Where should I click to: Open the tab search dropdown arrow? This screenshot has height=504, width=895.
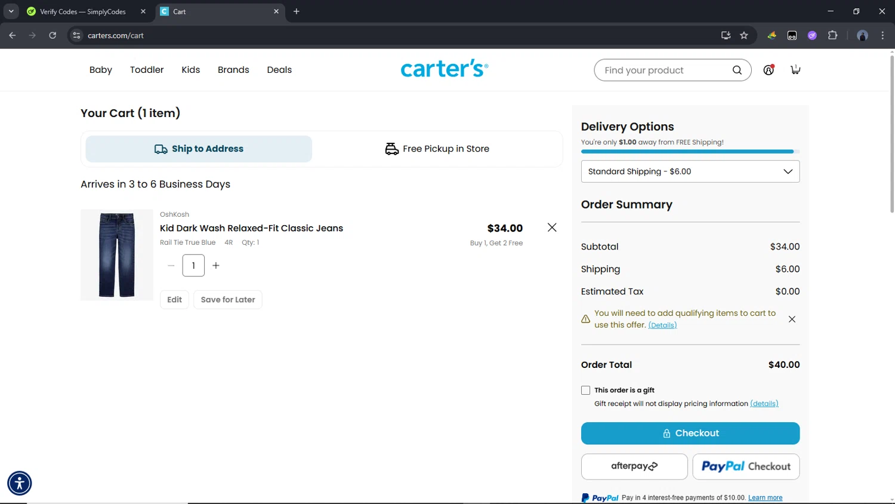point(11,11)
